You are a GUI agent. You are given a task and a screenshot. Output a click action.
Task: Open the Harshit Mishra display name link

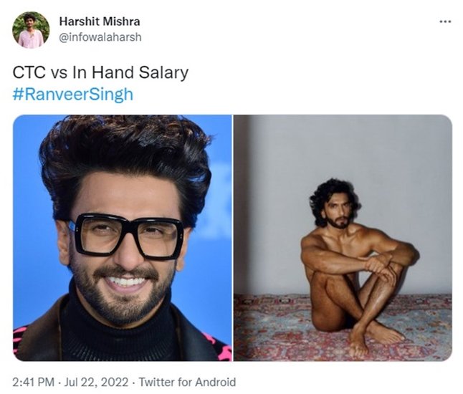coord(100,21)
